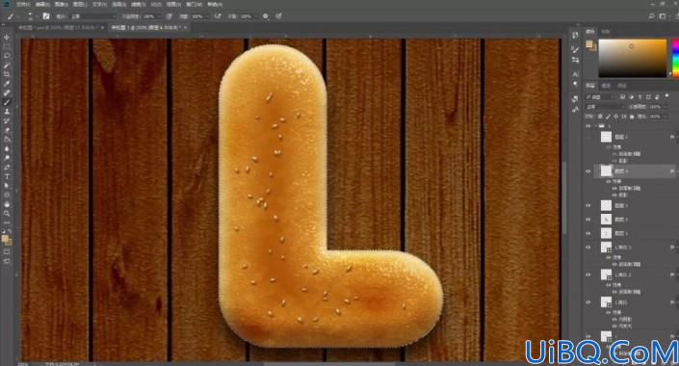Viewport: 679px width, 366px height.
Task: Open the topmost collapsed panel icon in the dock strip
Action: 575,35
